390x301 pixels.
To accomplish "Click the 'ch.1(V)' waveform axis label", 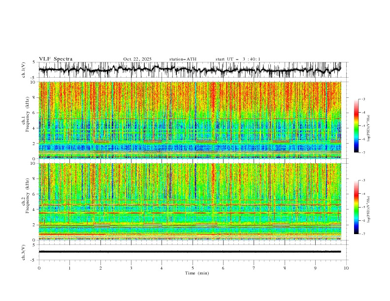I will [x=24, y=70].
